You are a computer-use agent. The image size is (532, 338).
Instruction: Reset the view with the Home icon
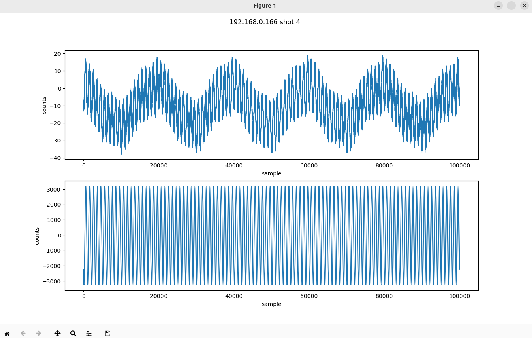click(7, 333)
